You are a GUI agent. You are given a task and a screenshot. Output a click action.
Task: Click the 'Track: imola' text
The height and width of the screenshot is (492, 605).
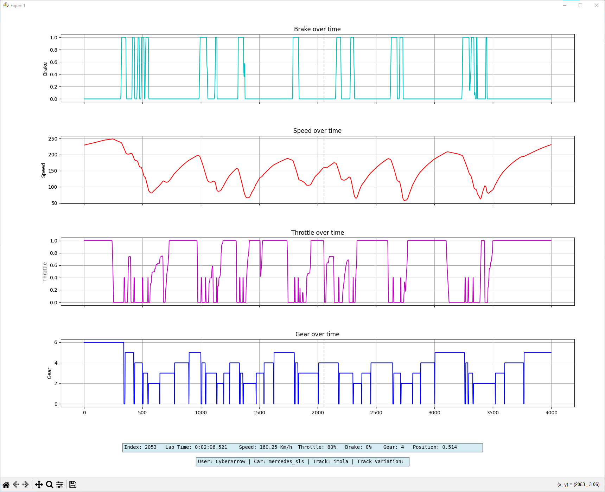tap(330, 462)
